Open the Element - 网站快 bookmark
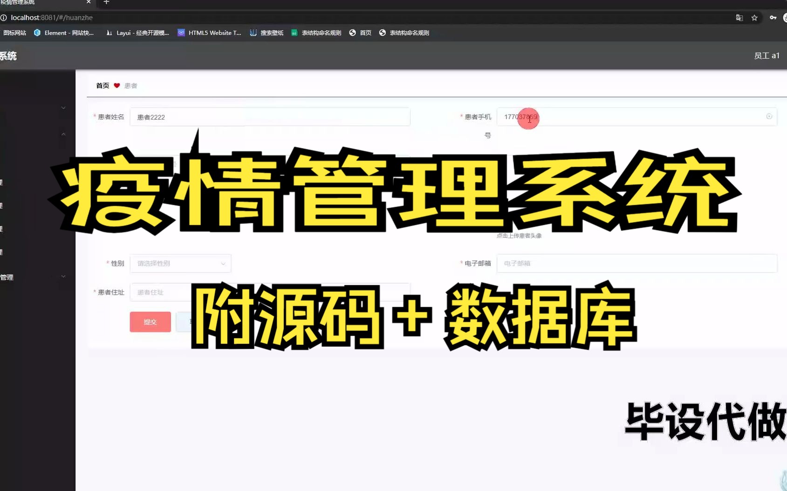This screenshot has width=787, height=491. tap(64, 33)
